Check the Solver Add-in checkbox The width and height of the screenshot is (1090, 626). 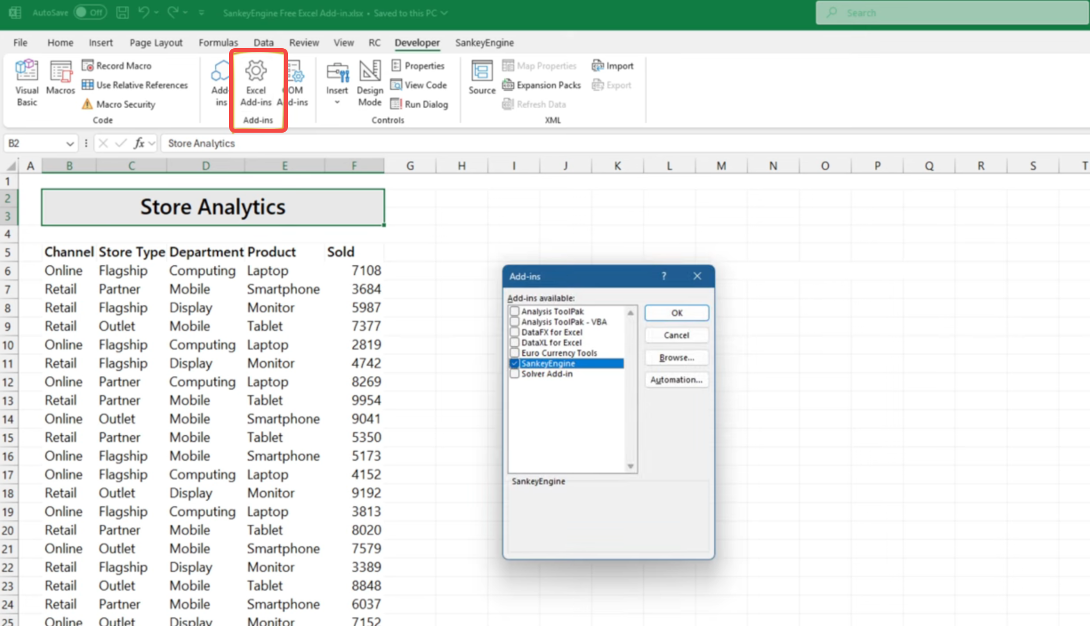click(515, 373)
